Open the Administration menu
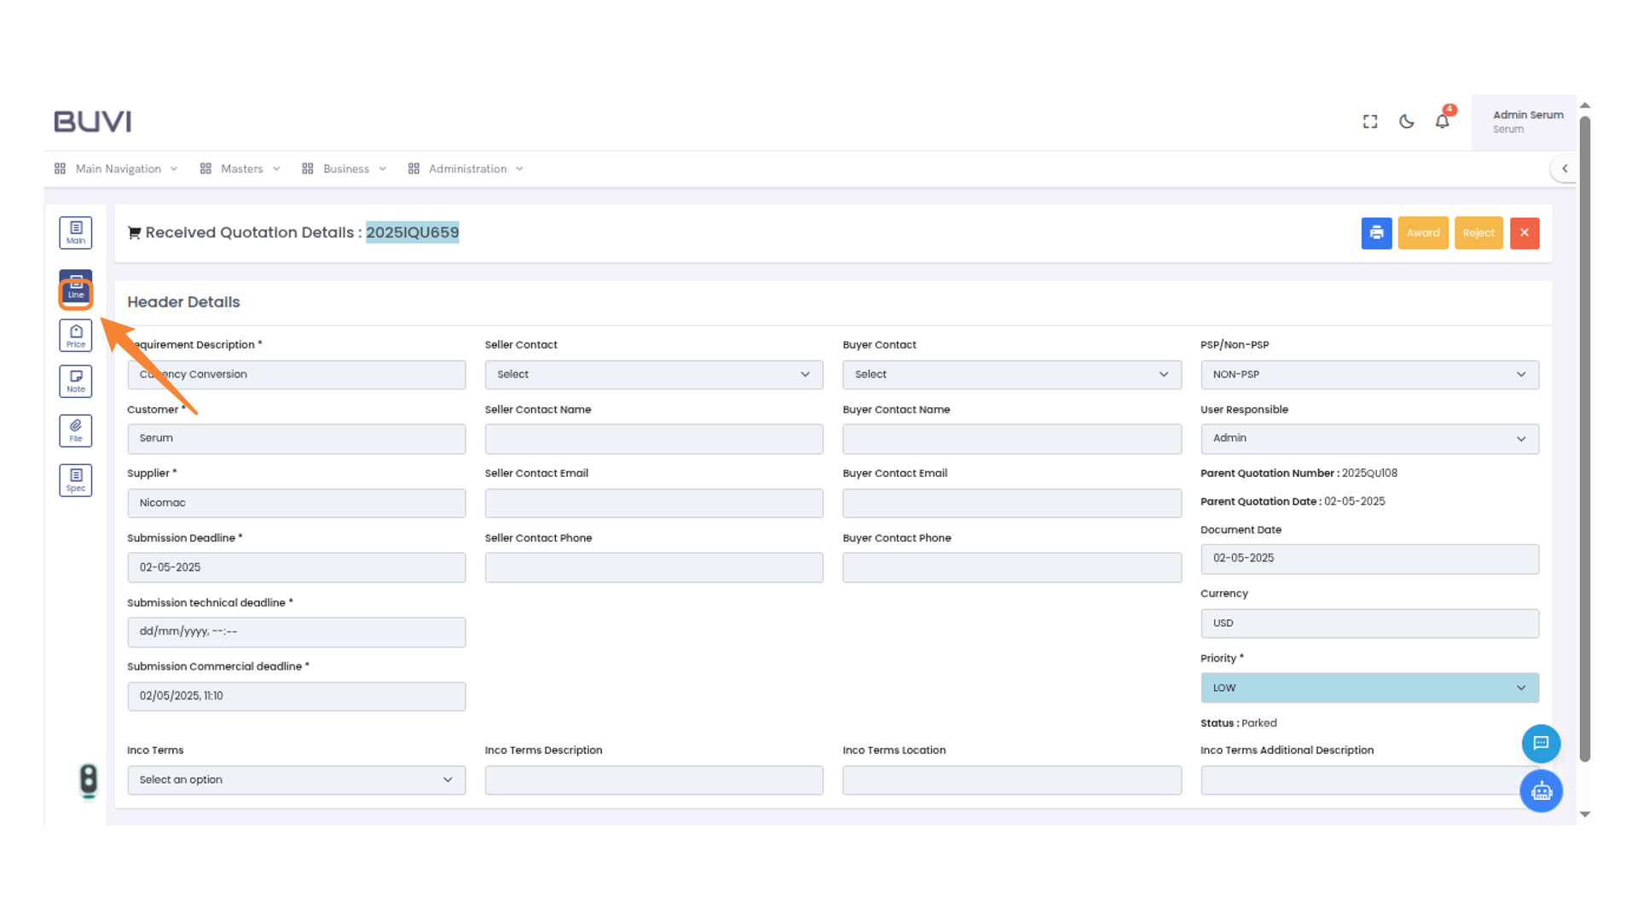The height and width of the screenshot is (920, 1637). pos(467,169)
